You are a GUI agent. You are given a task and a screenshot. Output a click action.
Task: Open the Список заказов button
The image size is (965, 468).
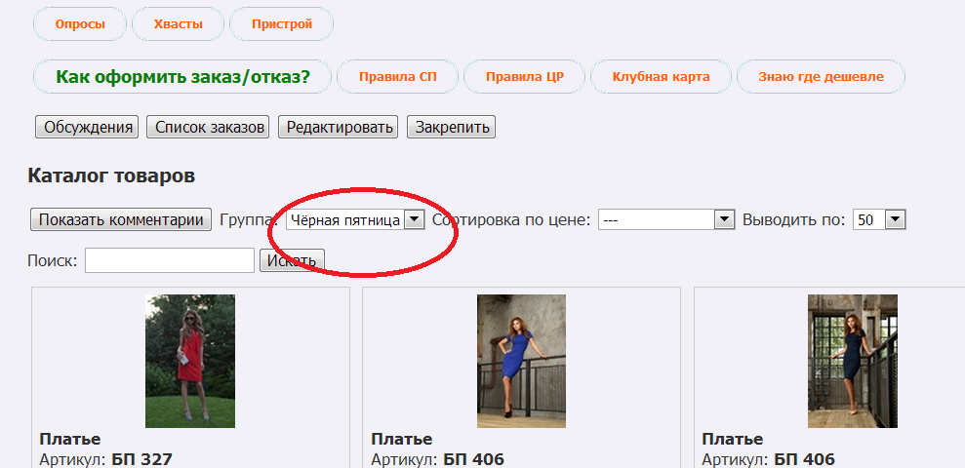[210, 127]
